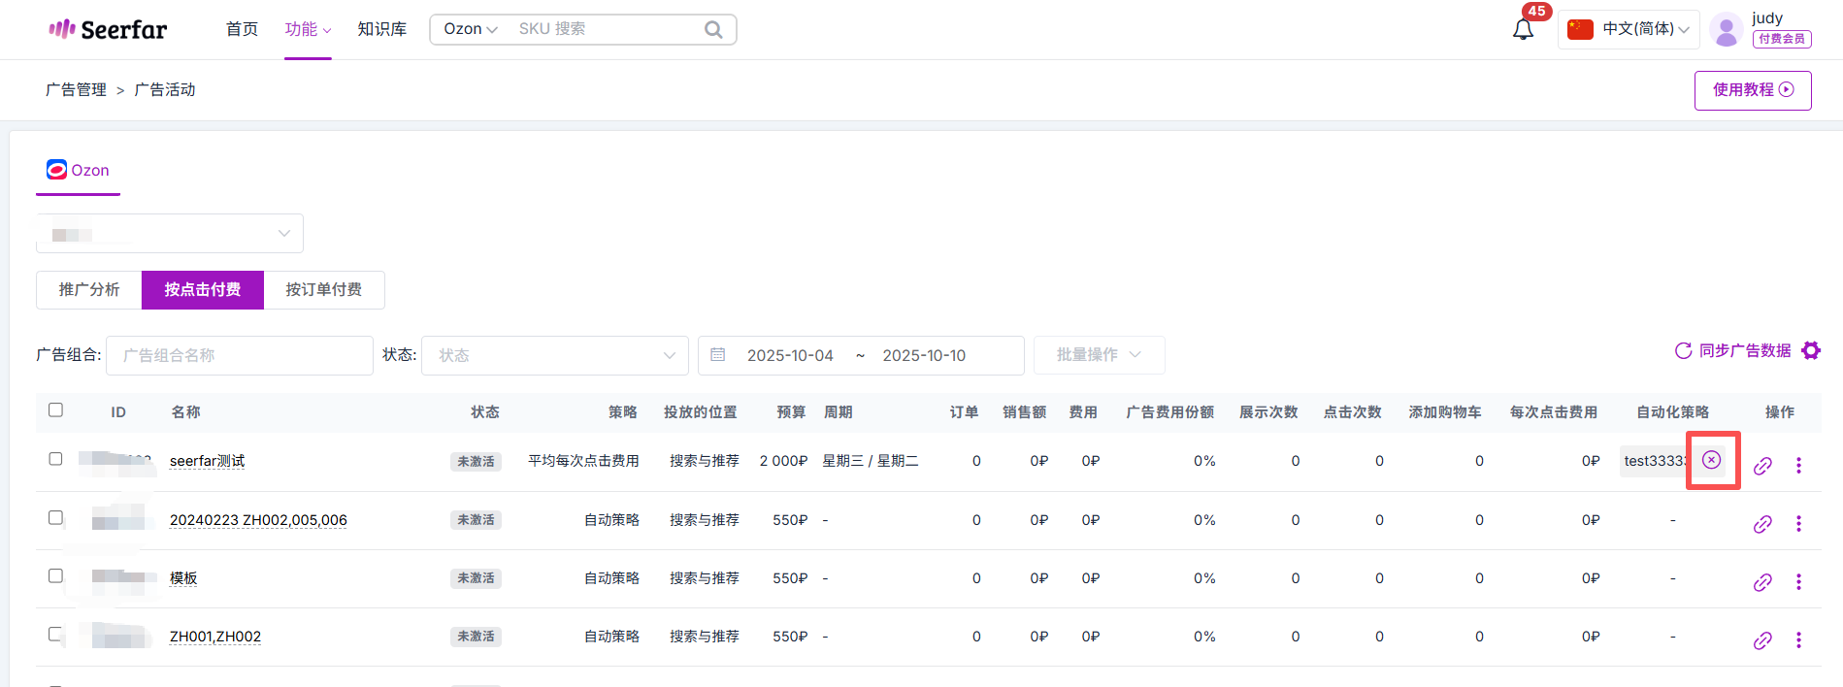Screen dimensions: 1843x687
Task: Switch to the 按订单付费 tab
Action: (x=323, y=290)
